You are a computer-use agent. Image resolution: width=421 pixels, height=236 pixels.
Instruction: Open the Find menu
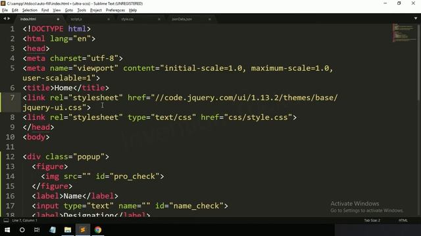coord(45,10)
